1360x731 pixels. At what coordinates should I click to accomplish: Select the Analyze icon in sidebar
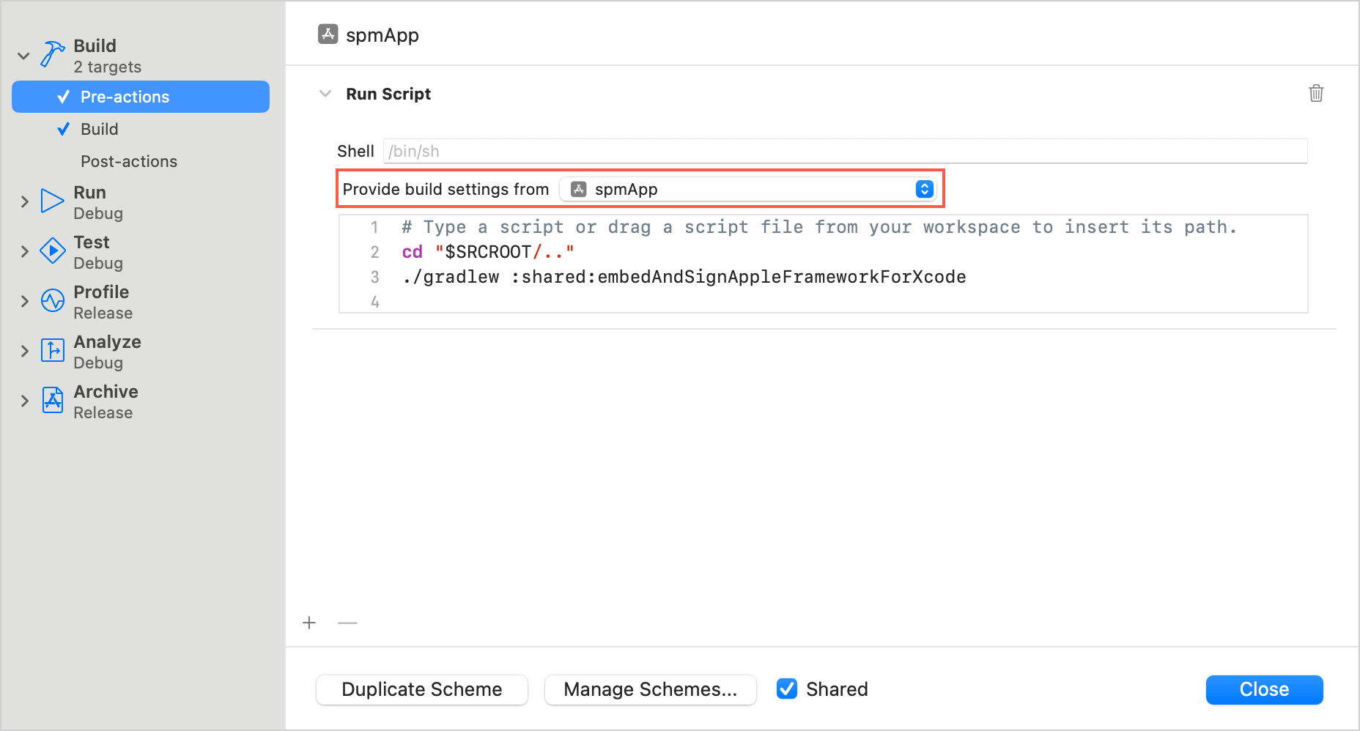[x=51, y=350]
